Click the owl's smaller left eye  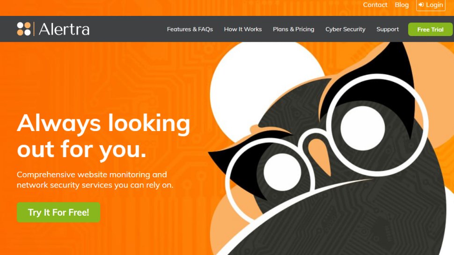pyautogui.click(x=282, y=172)
